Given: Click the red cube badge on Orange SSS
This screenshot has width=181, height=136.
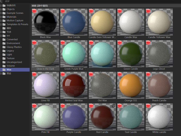Looking at the screenshot, I should (x=120, y=74).
